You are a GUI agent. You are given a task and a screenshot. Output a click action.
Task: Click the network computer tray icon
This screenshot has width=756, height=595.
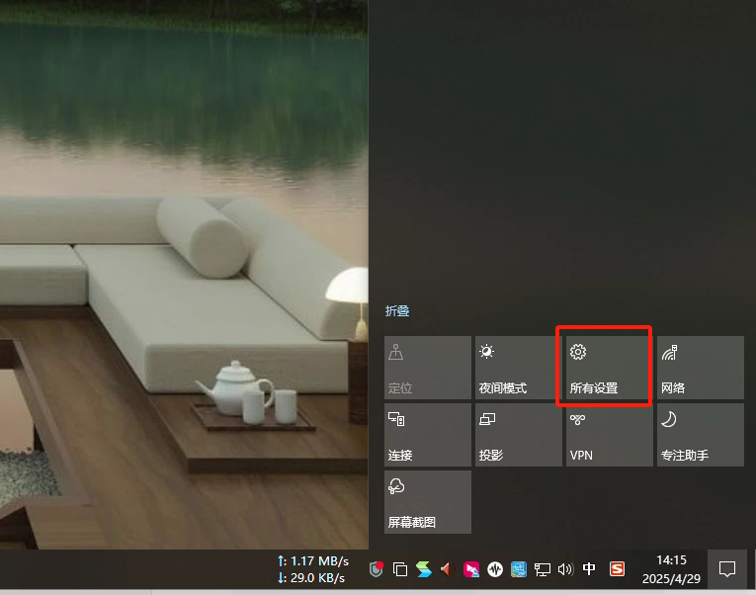pos(543,569)
